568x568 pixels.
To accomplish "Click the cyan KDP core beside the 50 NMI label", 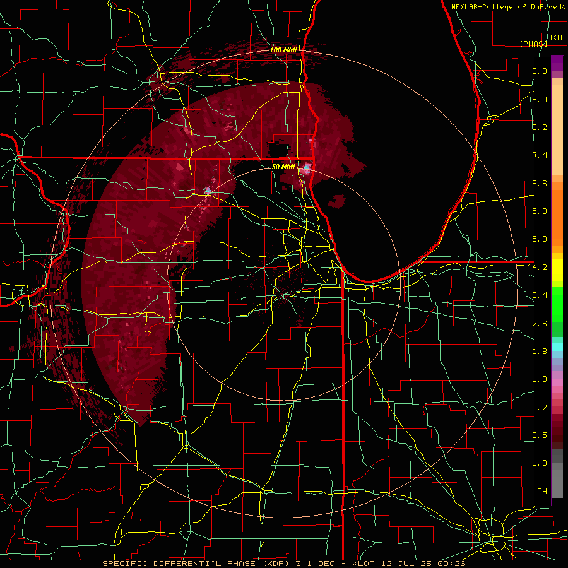I will (307, 167).
